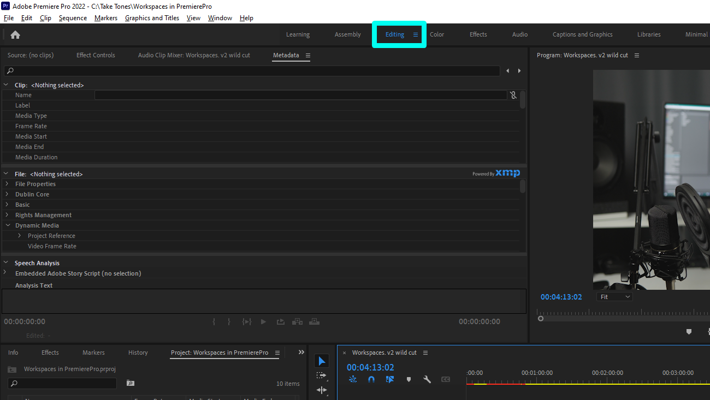Choose the Ripple Edit tool
This screenshot has height=400, width=710.
point(322,390)
